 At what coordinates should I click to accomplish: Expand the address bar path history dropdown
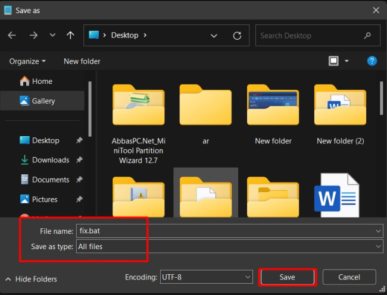[214, 36]
